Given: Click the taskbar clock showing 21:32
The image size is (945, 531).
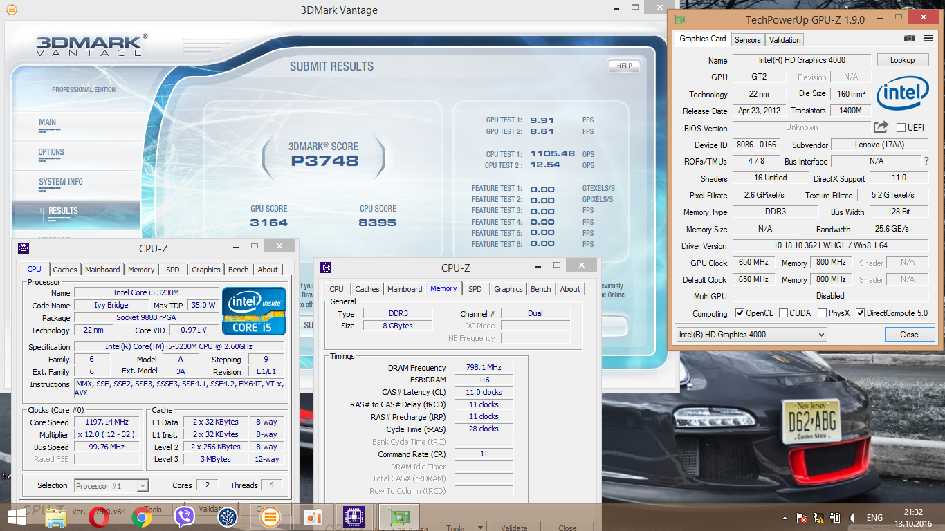Looking at the screenshot, I should point(913,512).
